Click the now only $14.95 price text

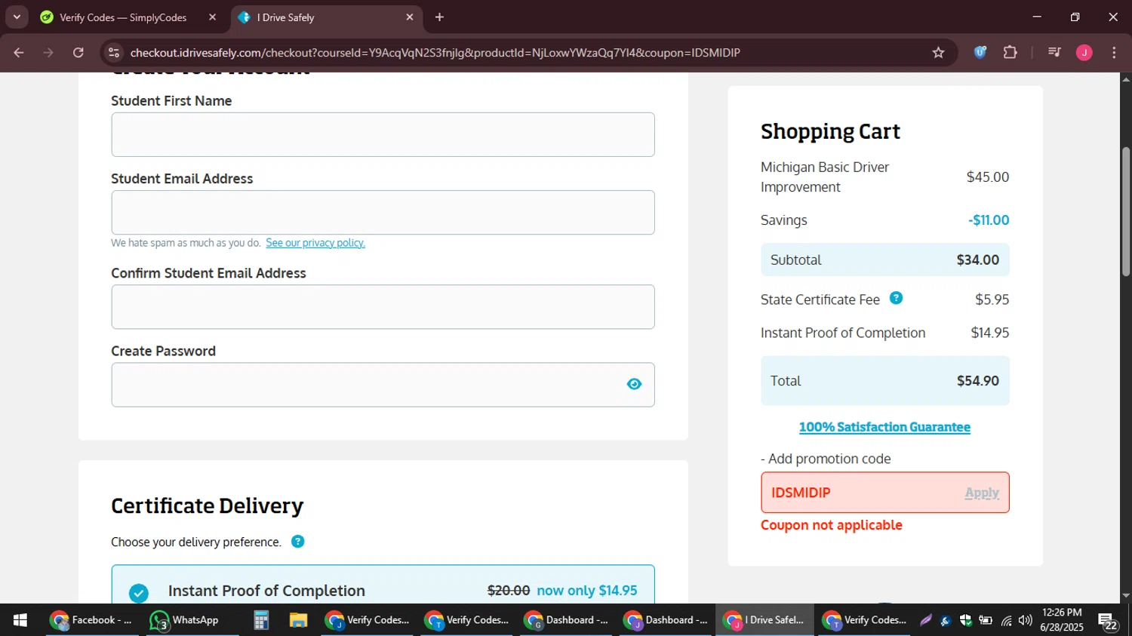(587, 591)
